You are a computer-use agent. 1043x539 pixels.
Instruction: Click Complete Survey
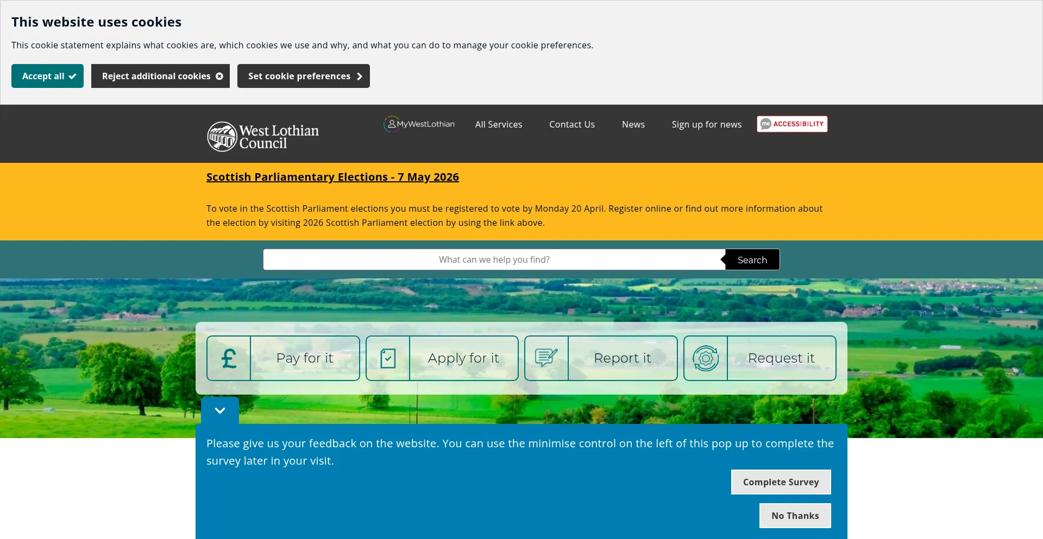(x=781, y=482)
